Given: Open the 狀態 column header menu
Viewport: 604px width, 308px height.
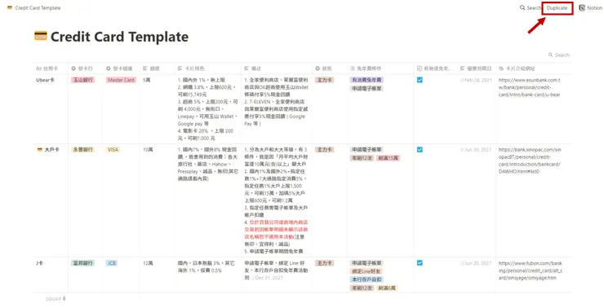Looking at the screenshot, I should [x=330, y=68].
